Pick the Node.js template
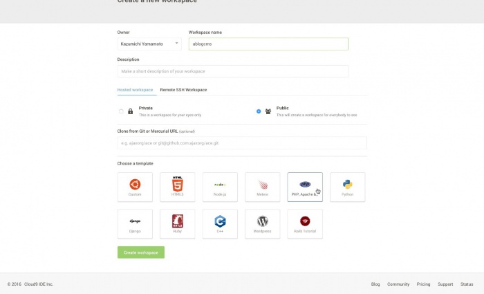Viewport: 484px width, 294px height. coord(220,187)
